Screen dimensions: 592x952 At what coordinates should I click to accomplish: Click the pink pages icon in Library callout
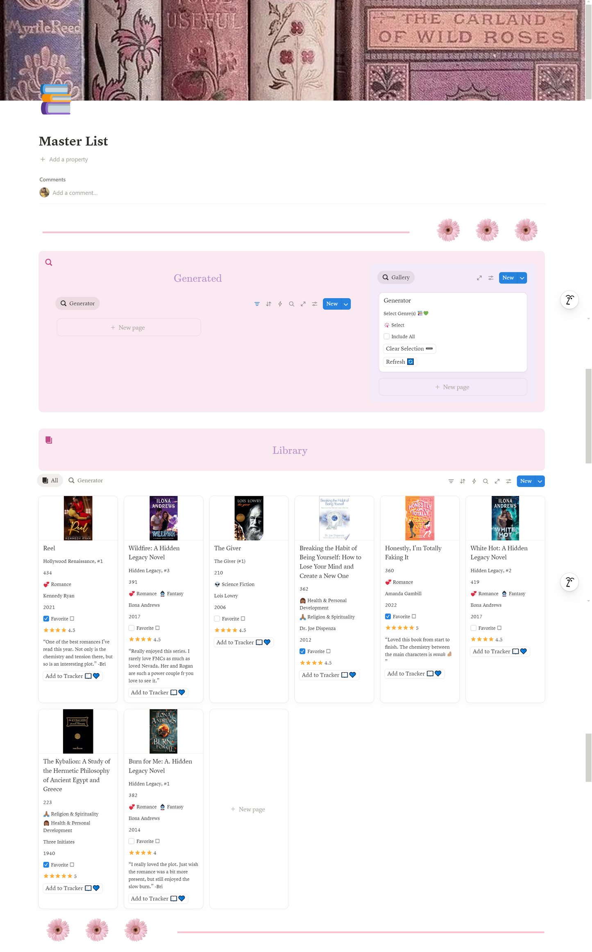click(x=48, y=440)
